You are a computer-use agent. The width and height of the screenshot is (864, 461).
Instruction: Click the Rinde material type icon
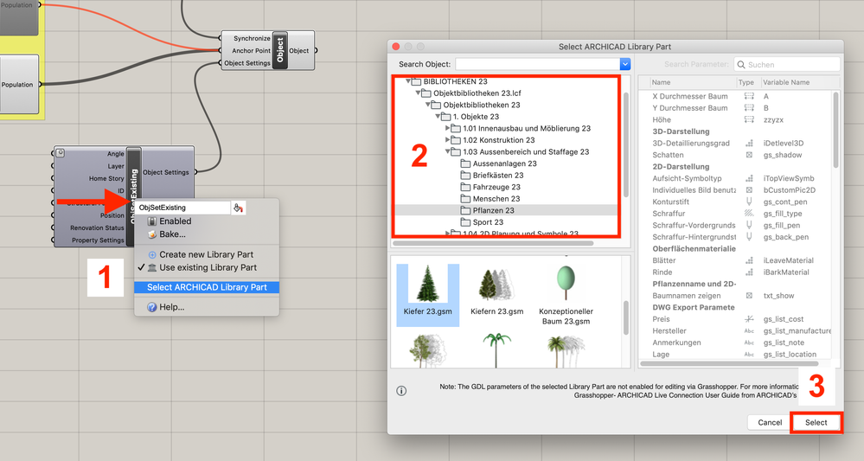(749, 272)
